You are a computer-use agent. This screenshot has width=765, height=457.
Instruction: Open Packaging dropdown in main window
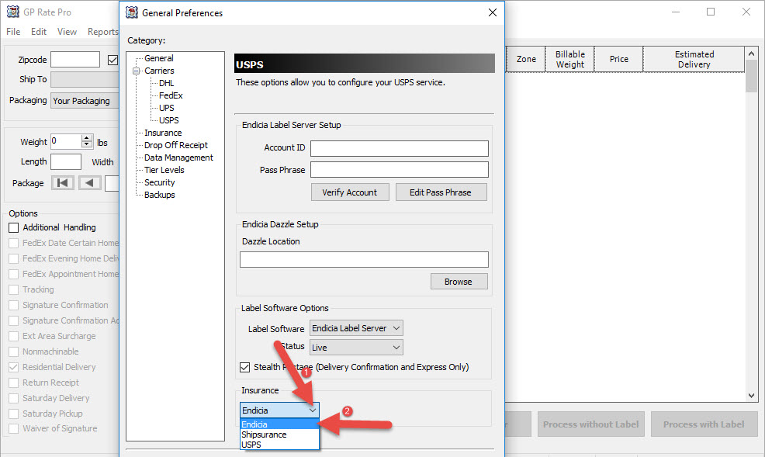(x=85, y=101)
